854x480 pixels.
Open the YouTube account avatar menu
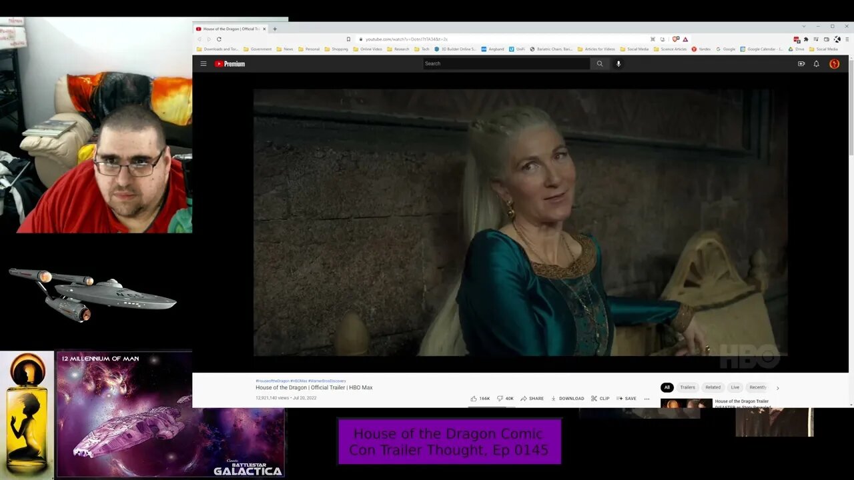(x=834, y=63)
